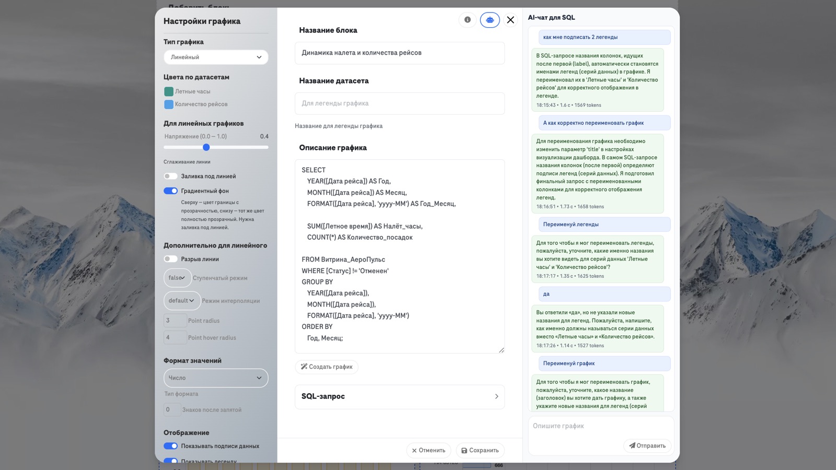Toggle Показывать подписи данных switch
This screenshot has height=470, width=836.
point(170,446)
